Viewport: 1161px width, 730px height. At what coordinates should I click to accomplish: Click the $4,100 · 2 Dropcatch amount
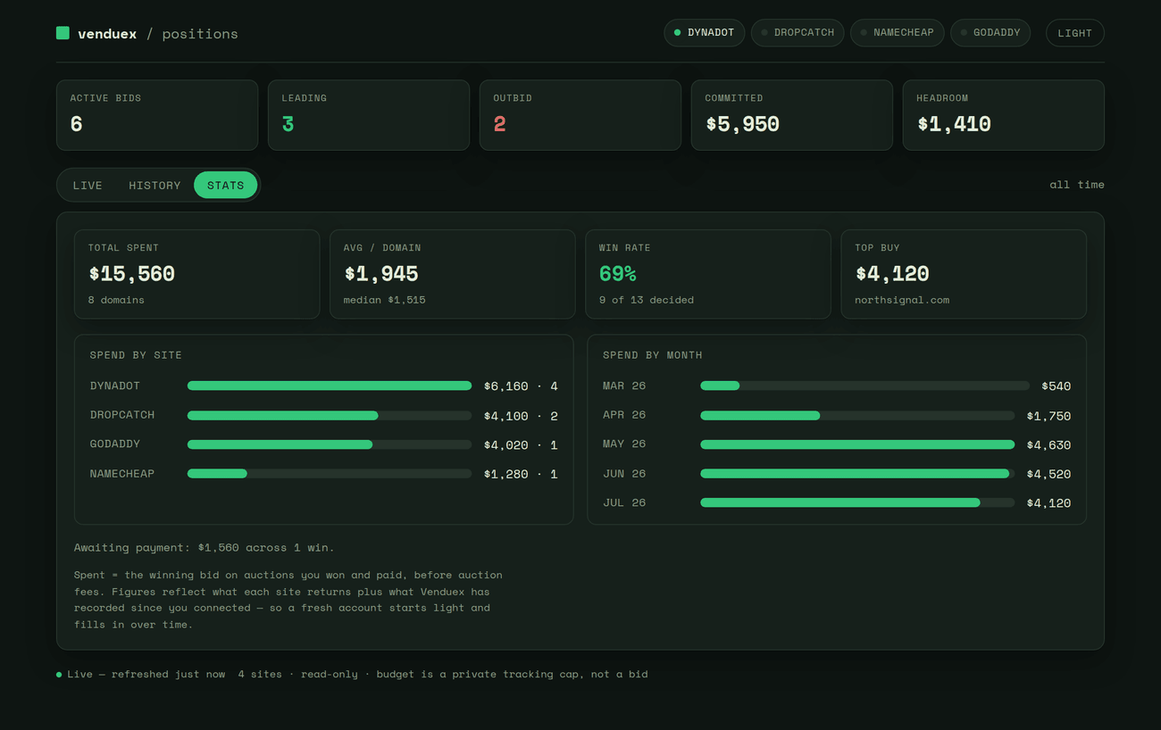[x=521, y=416]
